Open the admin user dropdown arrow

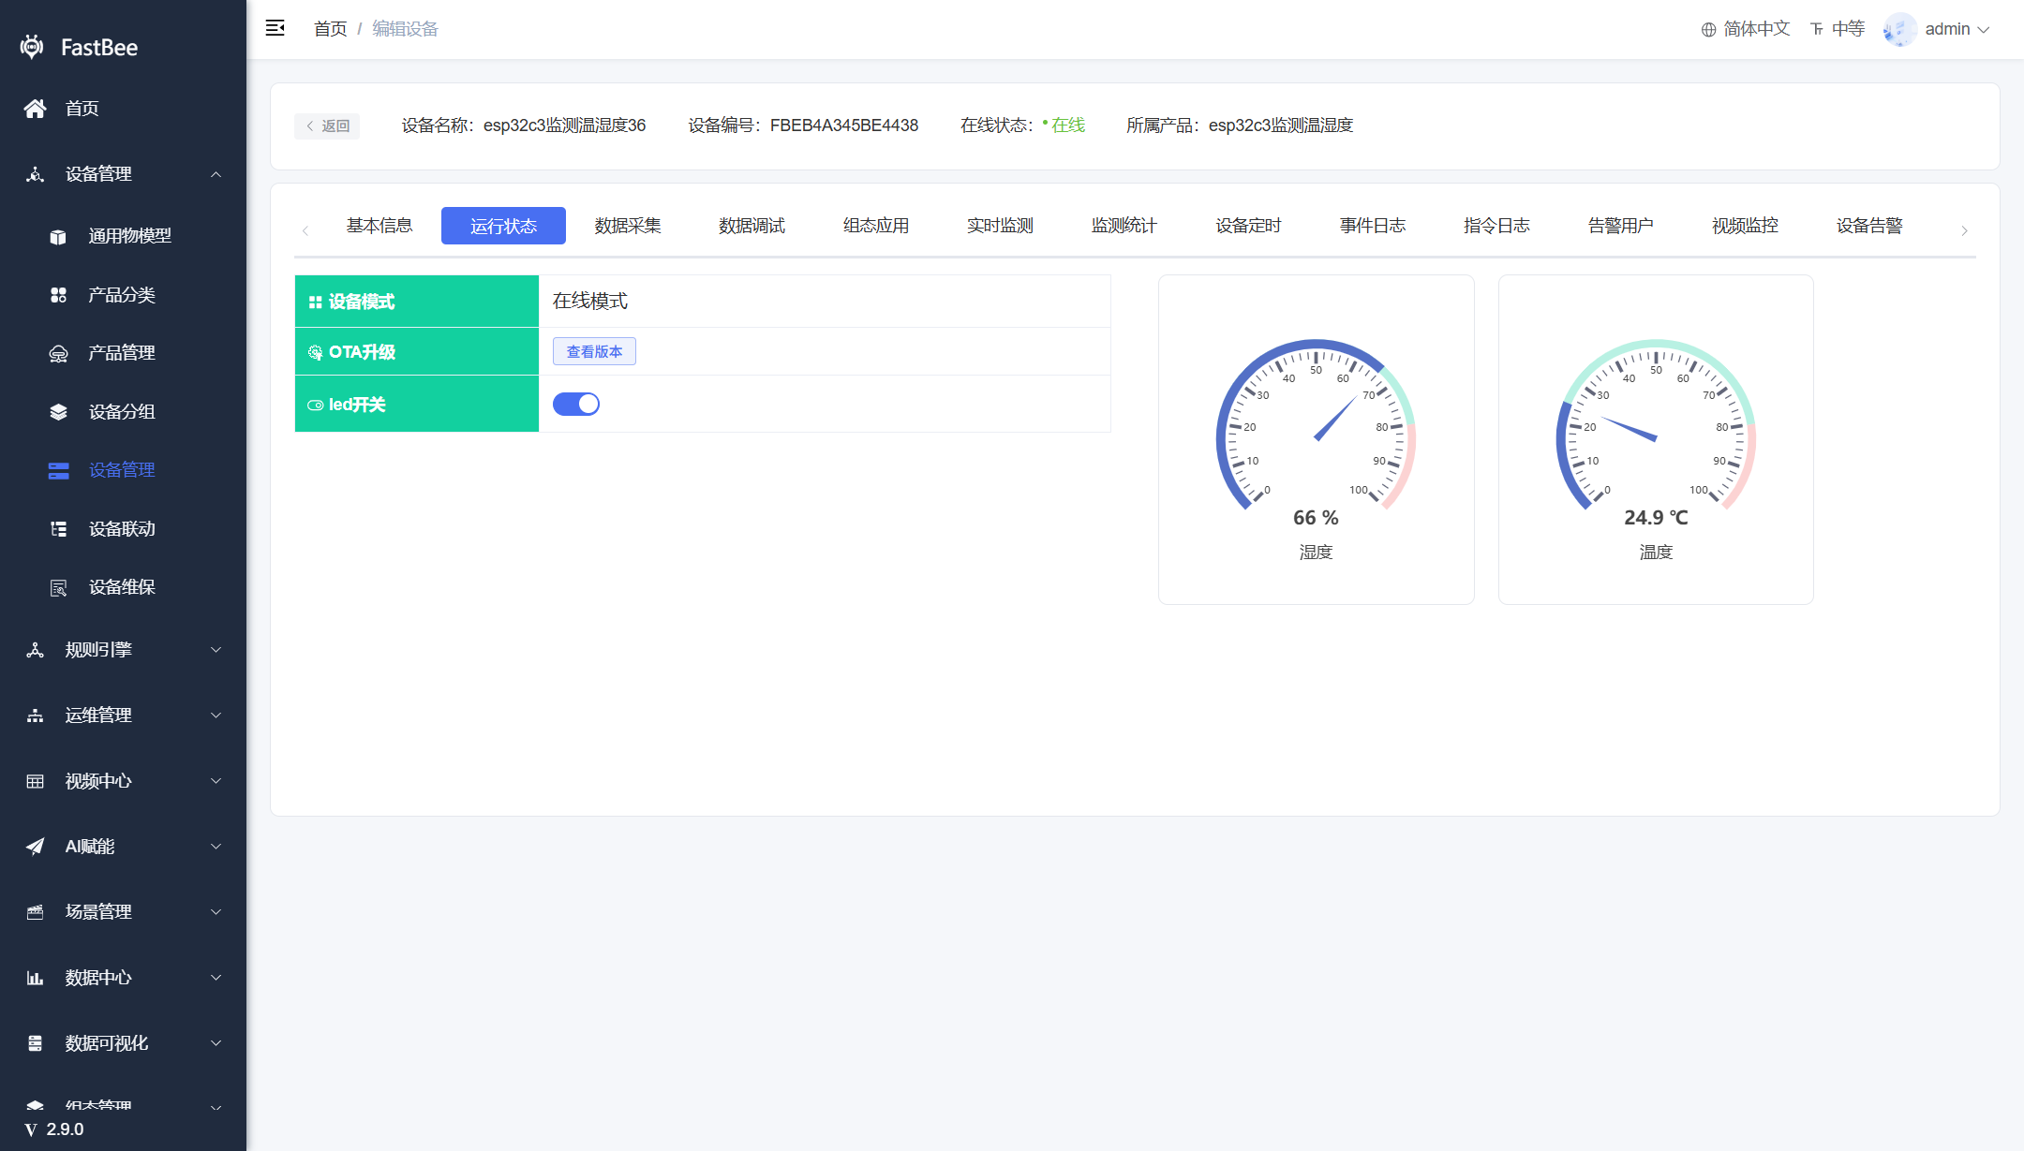coord(1984,30)
